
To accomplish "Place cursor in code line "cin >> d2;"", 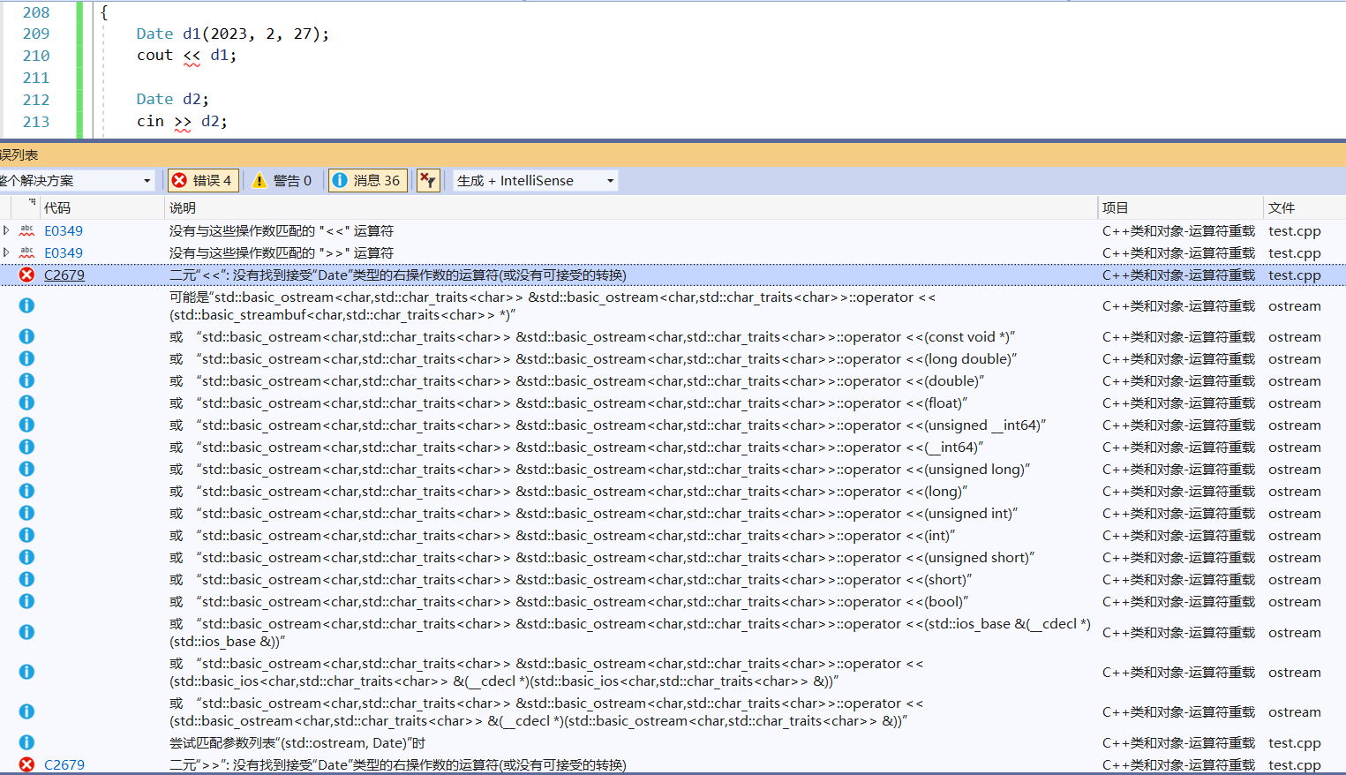I will tap(182, 122).
